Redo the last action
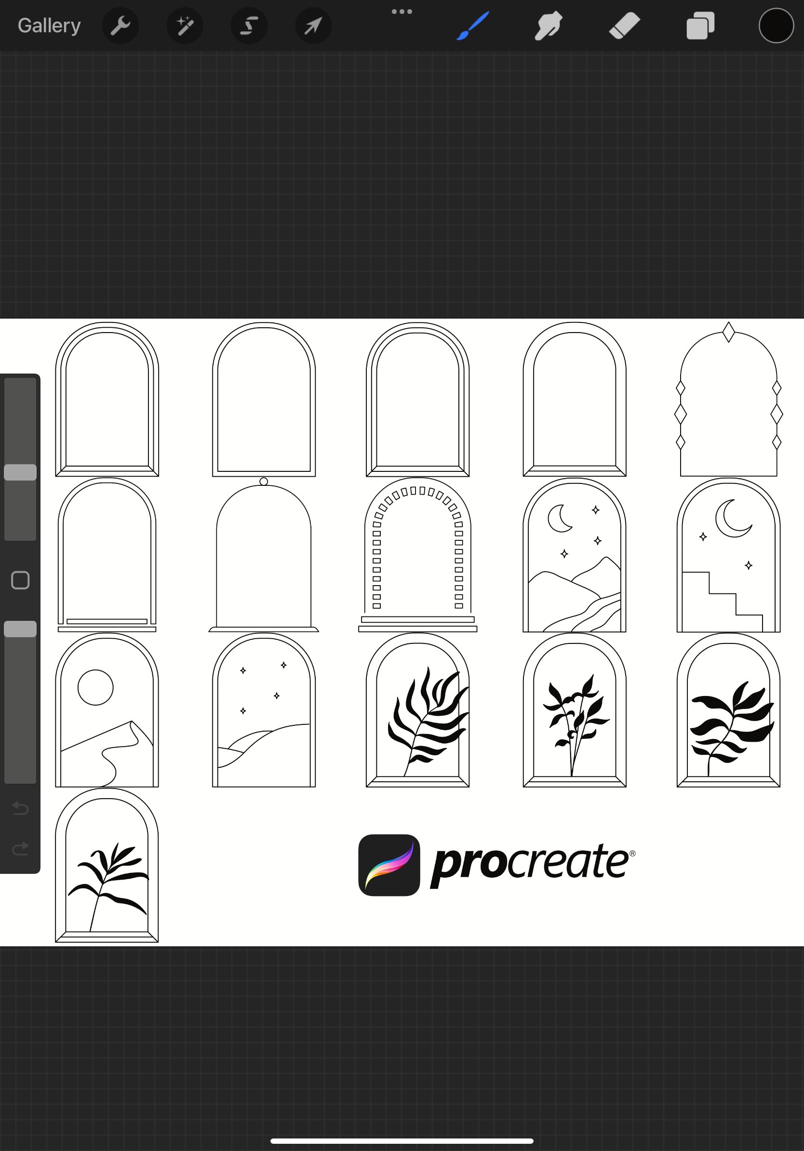This screenshot has height=1151, width=804. (20, 848)
